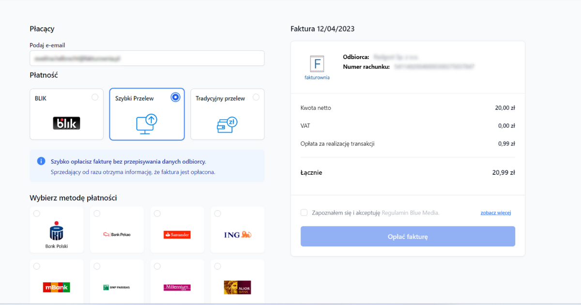Toggle the Szybki Przelew radio button
The image size is (581, 305).
point(175,97)
